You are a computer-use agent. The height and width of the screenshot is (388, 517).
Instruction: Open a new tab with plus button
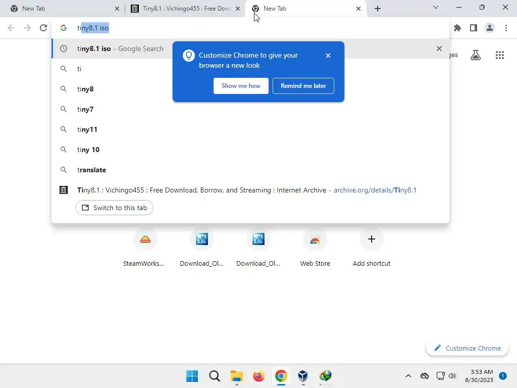coord(378,9)
